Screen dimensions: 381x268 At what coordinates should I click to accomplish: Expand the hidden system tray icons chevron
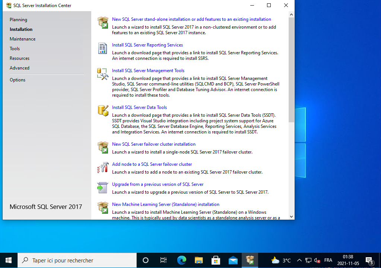299,260
